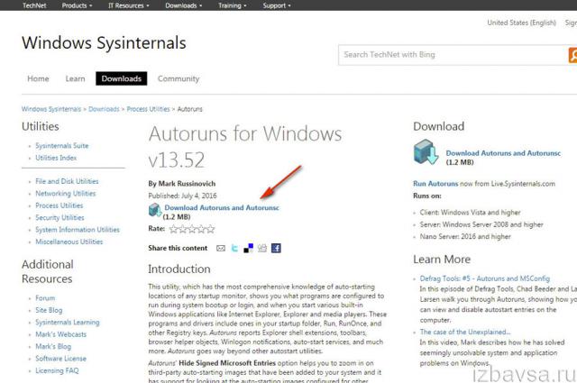Open Security Utilities link
Viewport: 577px width, 383px height.
pos(60,218)
